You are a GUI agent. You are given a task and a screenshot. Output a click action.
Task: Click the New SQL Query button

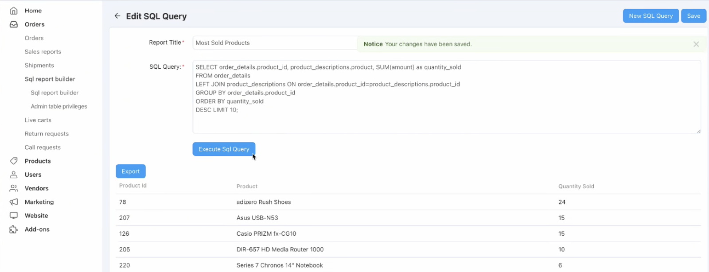[x=651, y=16]
